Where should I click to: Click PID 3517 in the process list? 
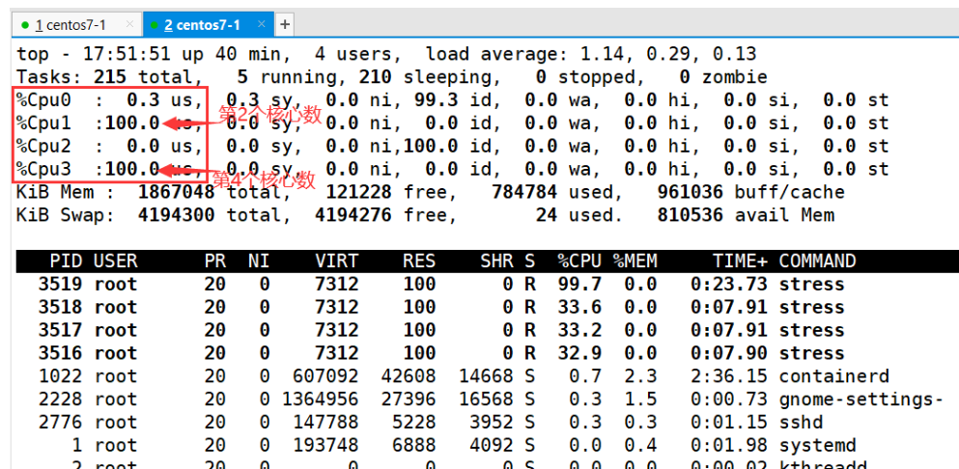pyautogui.click(x=61, y=330)
